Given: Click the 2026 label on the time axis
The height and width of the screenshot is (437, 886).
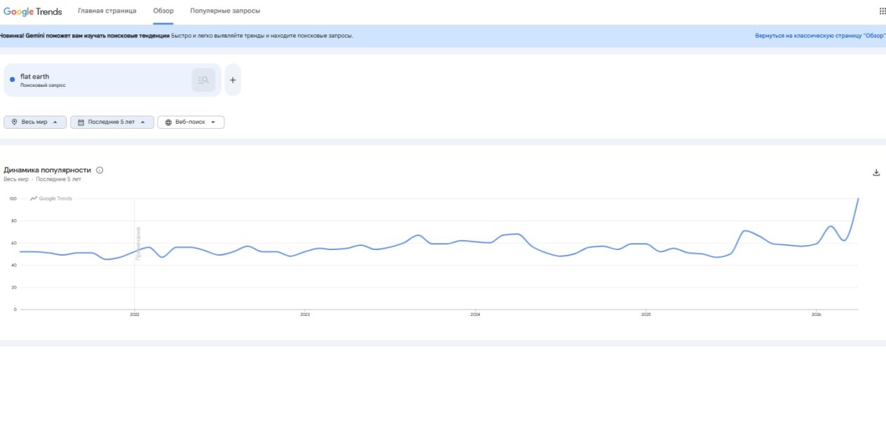Looking at the screenshot, I should (x=816, y=315).
